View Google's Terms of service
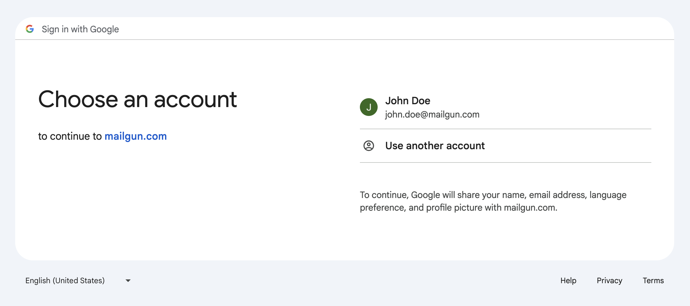The image size is (690, 306). point(653,280)
